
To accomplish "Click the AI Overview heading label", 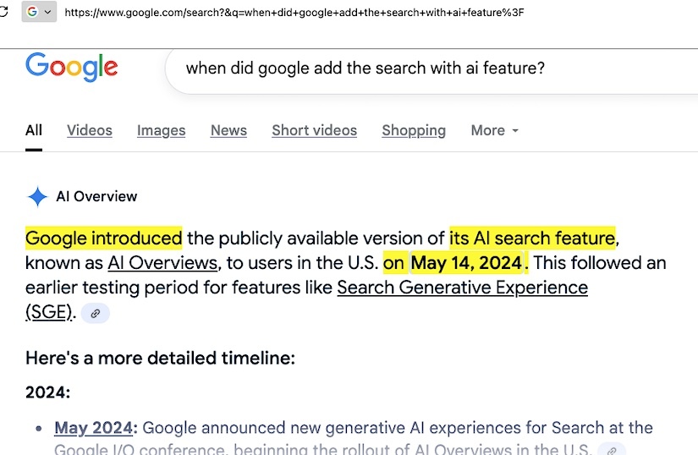I will point(96,197).
